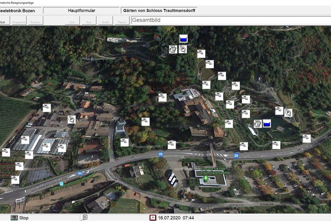This screenshot has width=331, height=221.
Task: Select the pump P icon next to the top filter
Action: [182, 49]
